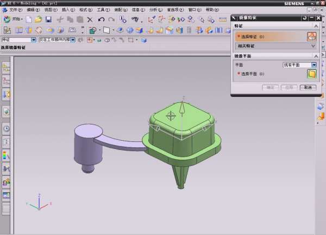
Task: Click the Undo arrow icon
Action: [x=102, y=19]
